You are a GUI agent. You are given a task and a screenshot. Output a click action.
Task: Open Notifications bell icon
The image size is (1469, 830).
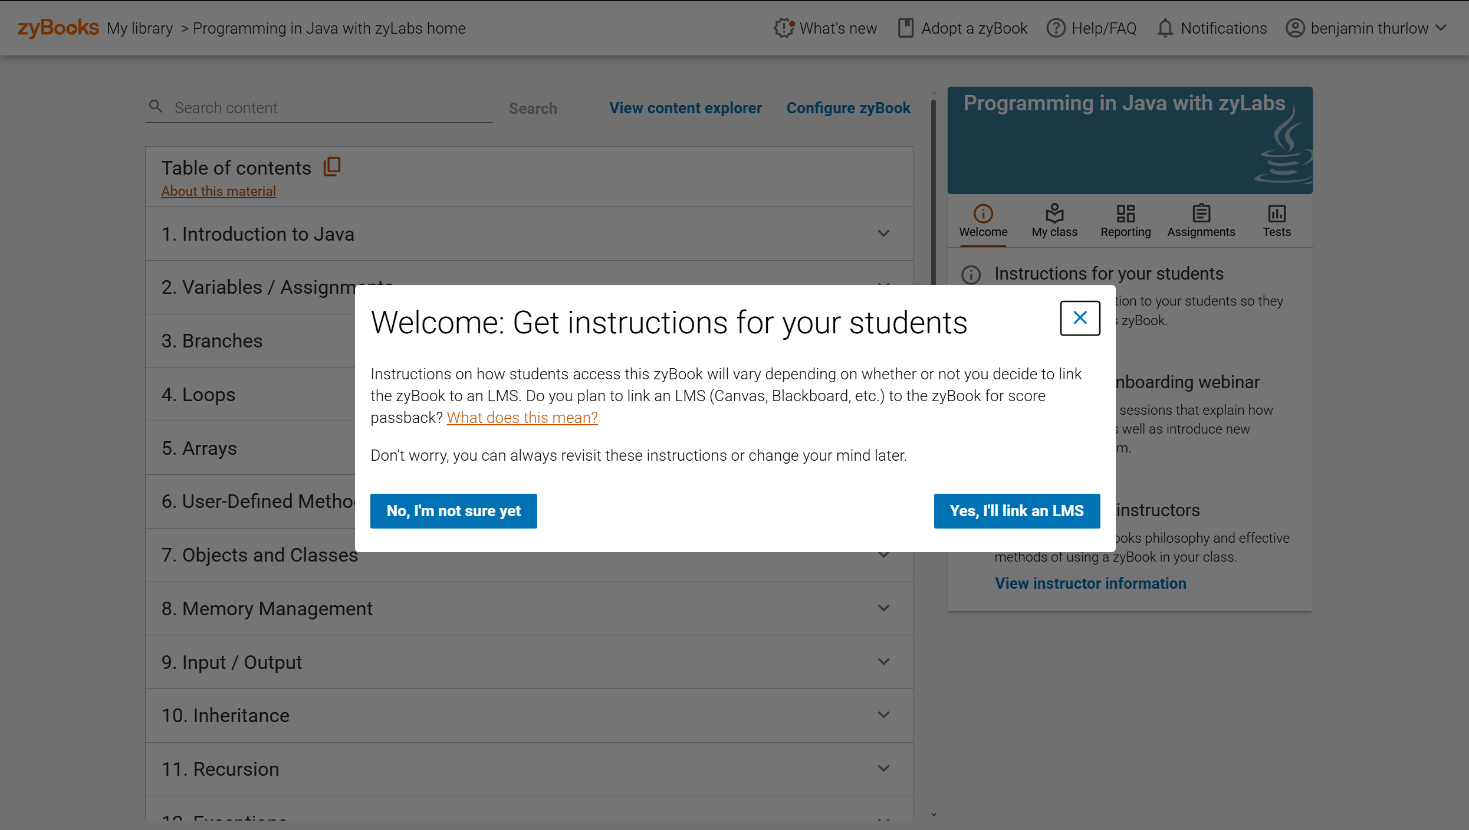1165,28
